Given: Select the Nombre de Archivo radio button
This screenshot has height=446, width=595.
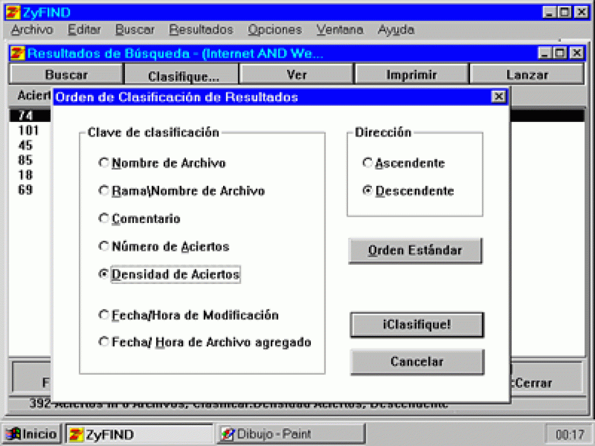Looking at the screenshot, I should pyautogui.click(x=104, y=163).
